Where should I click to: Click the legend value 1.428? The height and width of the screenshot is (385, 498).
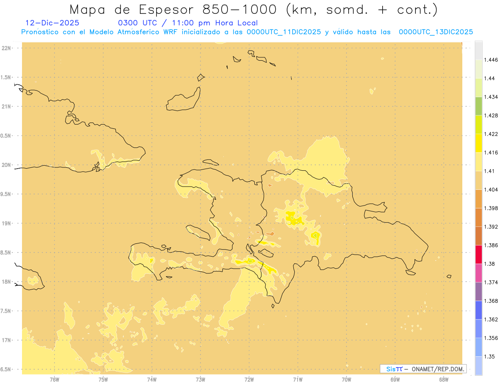tap(491, 115)
